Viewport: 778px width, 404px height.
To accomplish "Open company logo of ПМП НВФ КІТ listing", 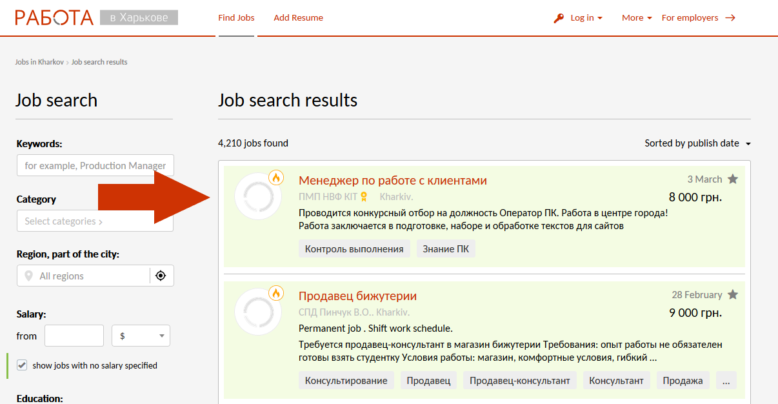I will coord(258,196).
